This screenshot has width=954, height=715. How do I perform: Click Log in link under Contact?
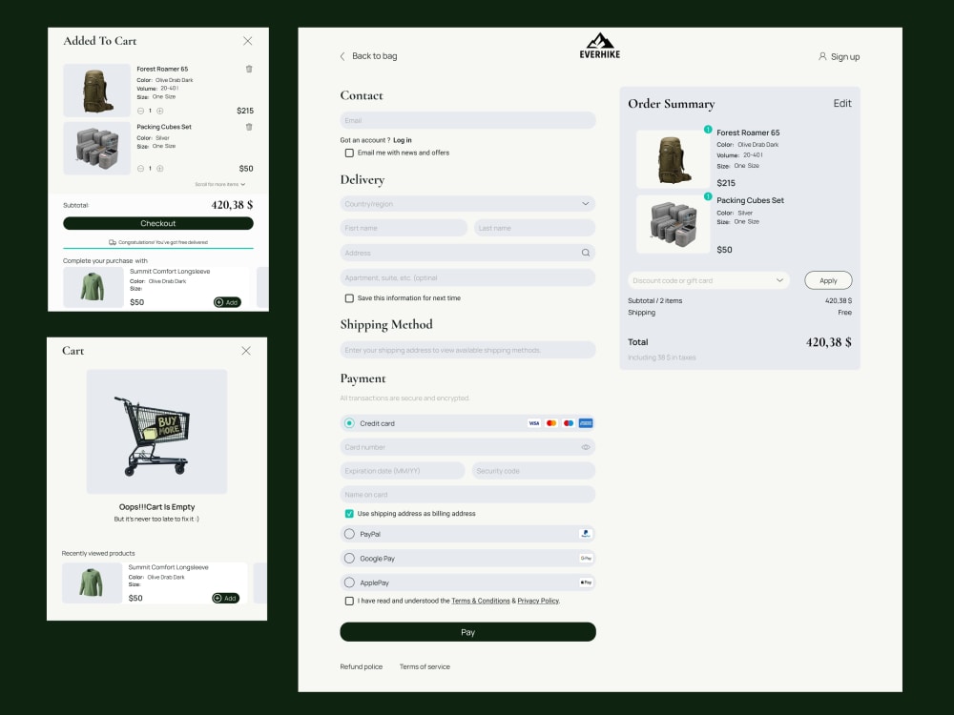point(403,140)
